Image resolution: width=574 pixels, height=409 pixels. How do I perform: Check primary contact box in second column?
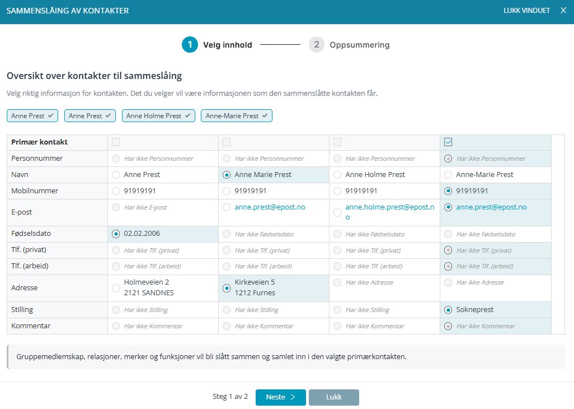pyautogui.click(x=227, y=142)
